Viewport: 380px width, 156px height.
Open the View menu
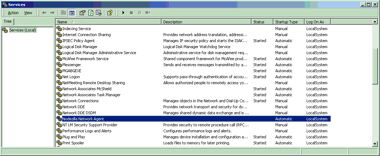(x=28, y=13)
